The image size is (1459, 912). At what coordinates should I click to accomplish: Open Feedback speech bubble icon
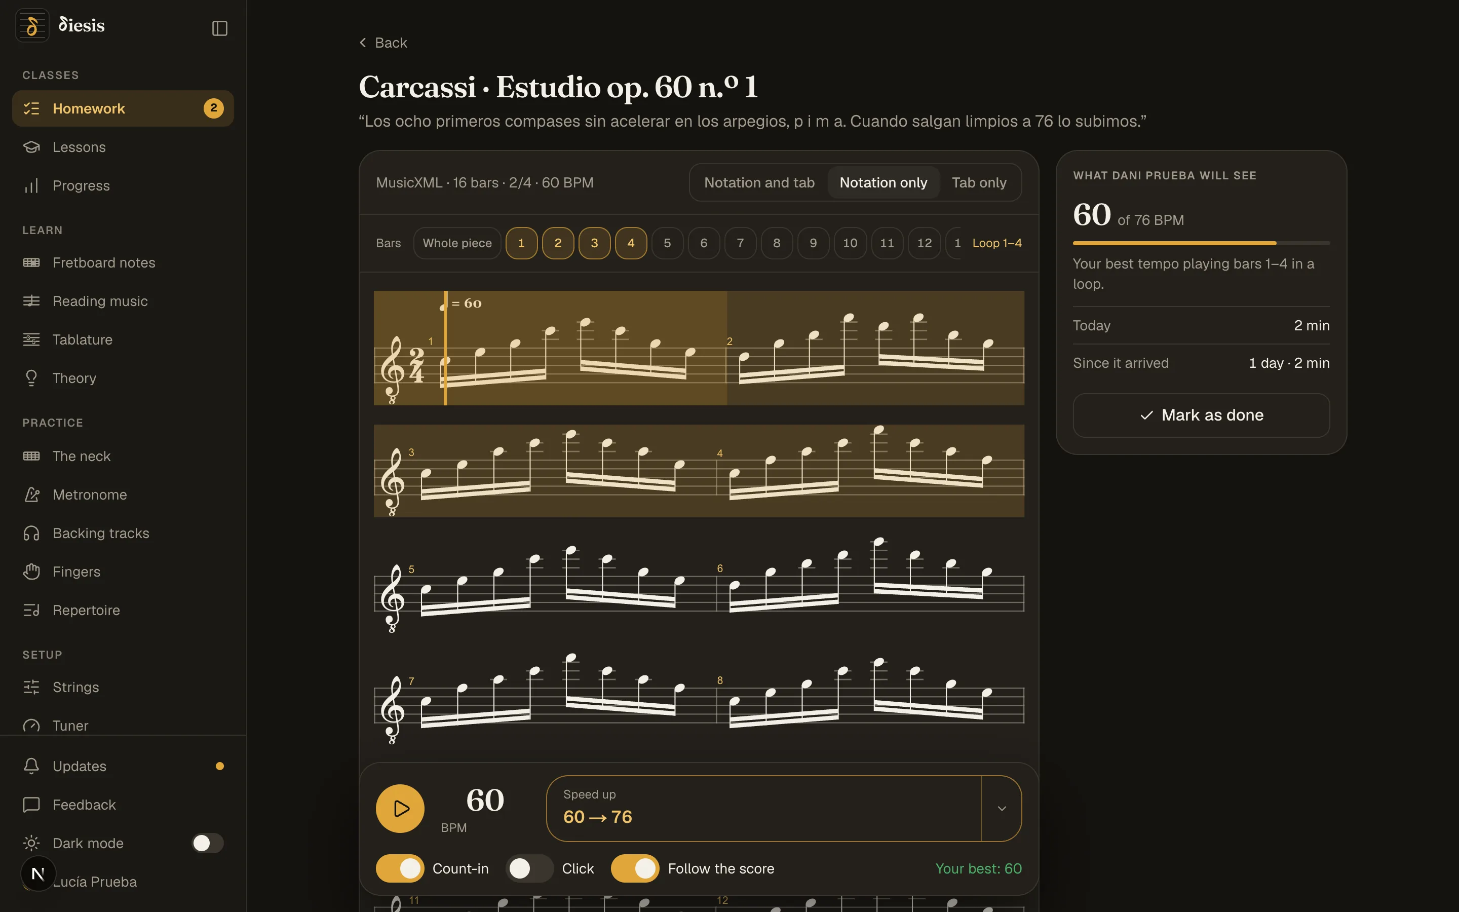[x=31, y=805]
